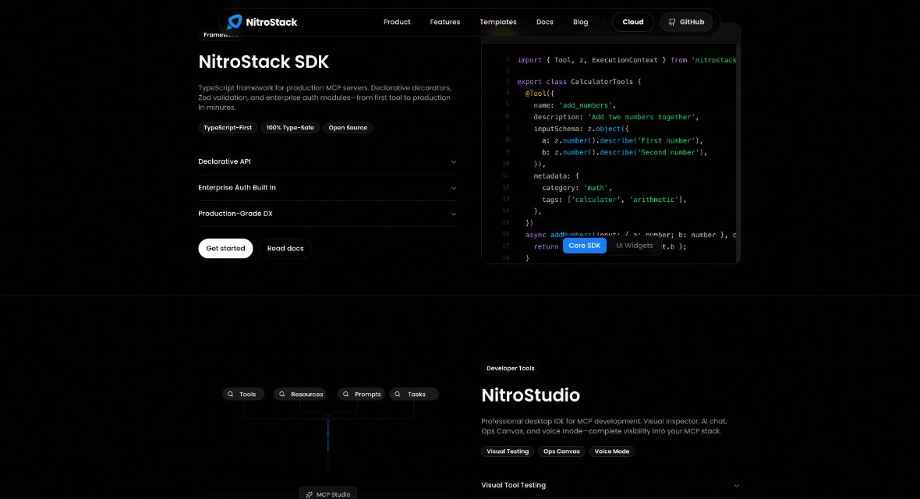920x499 pixels.
Task: Click the import statement code line
Action: [x=627, y=60]
